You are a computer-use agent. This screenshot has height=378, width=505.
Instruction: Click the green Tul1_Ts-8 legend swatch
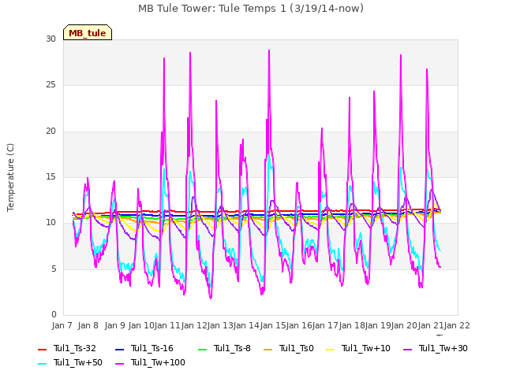[x=202, y=349]
